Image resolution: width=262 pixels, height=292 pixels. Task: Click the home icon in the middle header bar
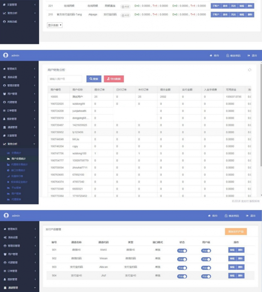coord(211,56)
